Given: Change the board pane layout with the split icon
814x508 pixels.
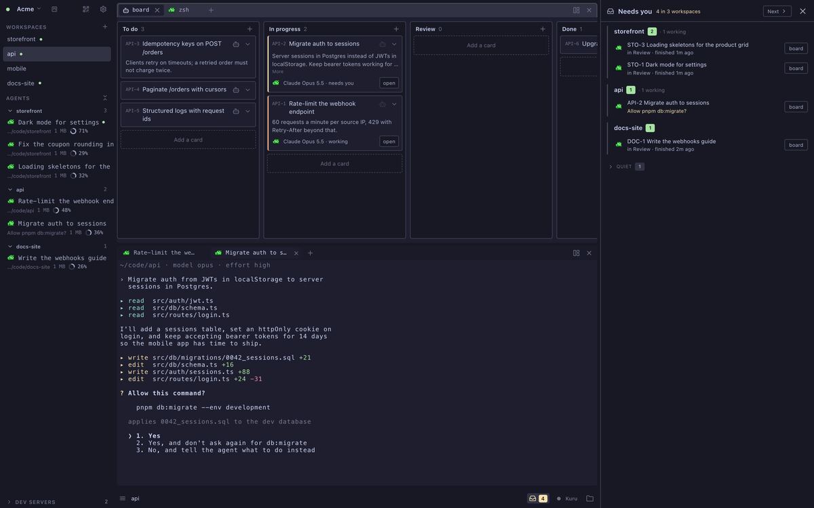Looking at the screenshot, I should tap(577, 10).
